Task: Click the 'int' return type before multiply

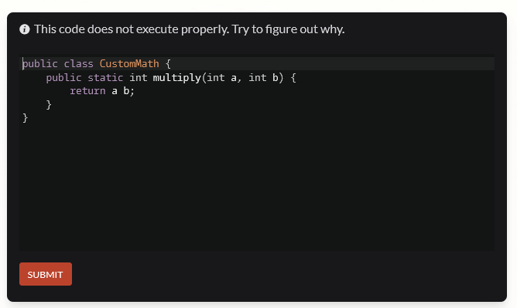Action: [139, 77]
